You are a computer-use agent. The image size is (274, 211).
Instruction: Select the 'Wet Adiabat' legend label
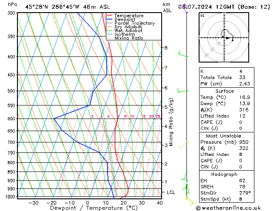tap(128, 31)
